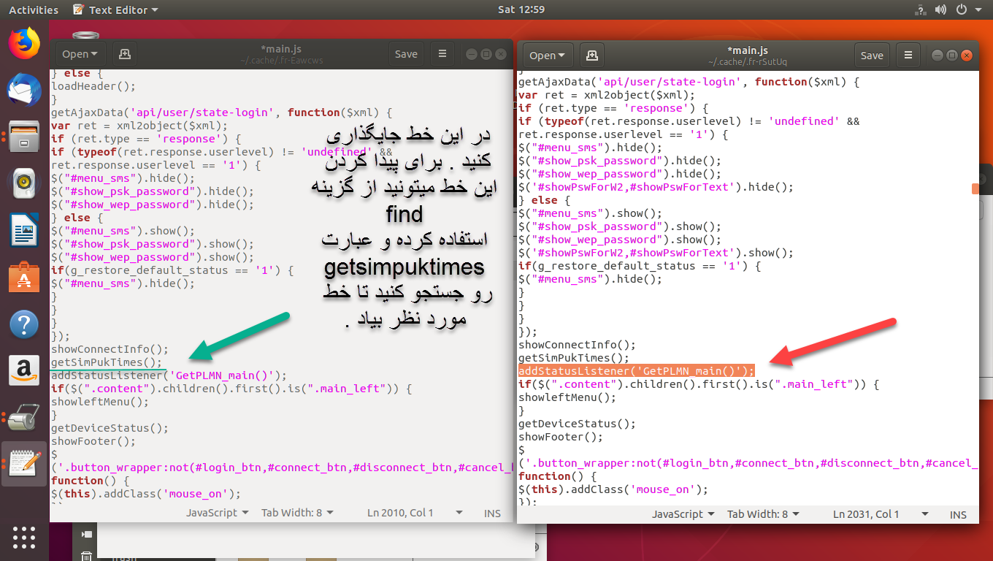The image size is (993, 561).
Task: Open Ubuntu Software from the dock
Action: point(24,278)
